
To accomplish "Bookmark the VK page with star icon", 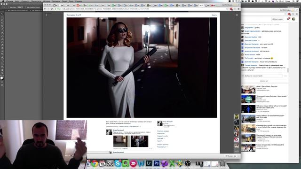I will pyautogui.click(x=228, y=9).
